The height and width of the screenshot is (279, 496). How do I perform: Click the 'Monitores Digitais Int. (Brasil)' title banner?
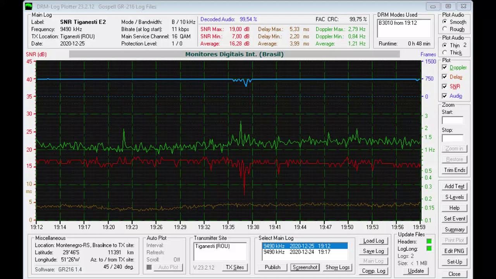point(234,54)
